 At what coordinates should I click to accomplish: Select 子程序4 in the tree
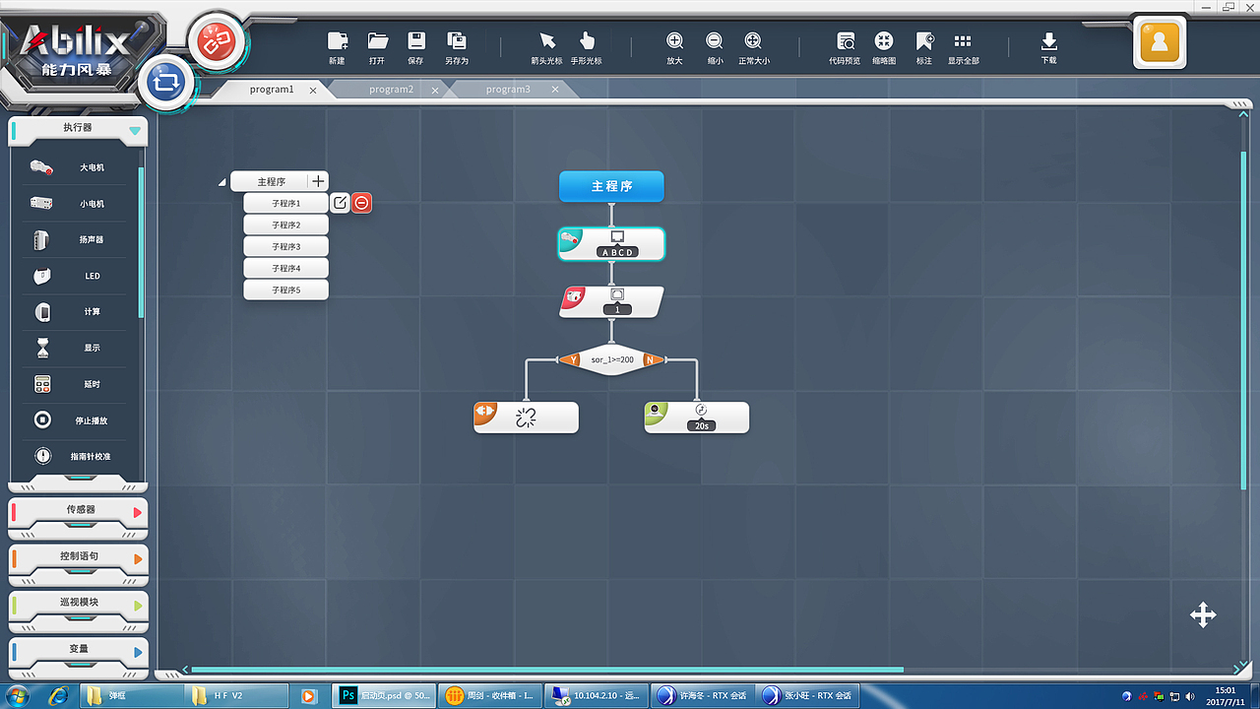coord(285,268)
